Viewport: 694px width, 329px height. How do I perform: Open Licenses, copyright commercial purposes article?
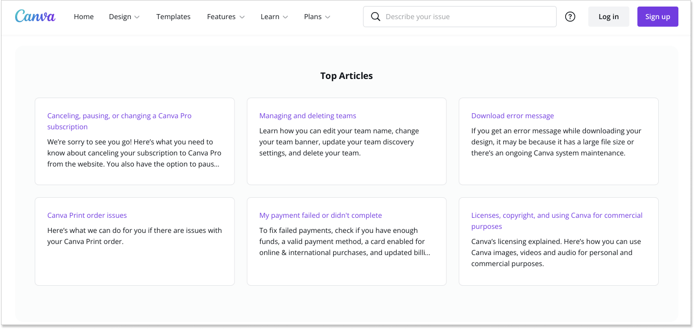tap(557, 221)
